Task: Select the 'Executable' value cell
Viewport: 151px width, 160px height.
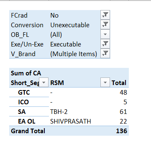Action: click(75, 44)
